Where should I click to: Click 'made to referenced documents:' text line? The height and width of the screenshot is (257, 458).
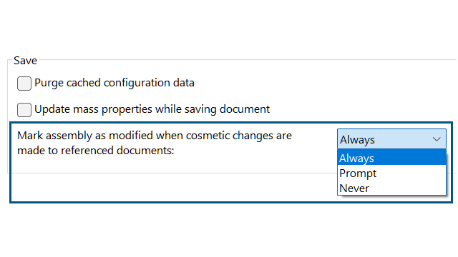[x=96, y=151]
